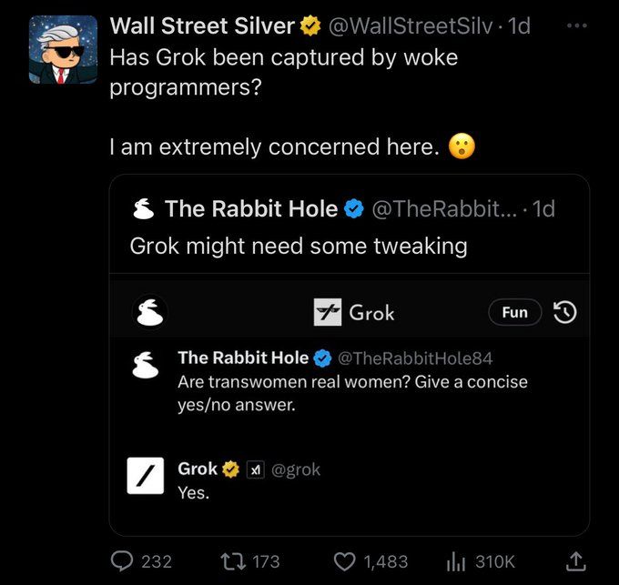Toggle the Fun mode pill

[x=515, y=312]
